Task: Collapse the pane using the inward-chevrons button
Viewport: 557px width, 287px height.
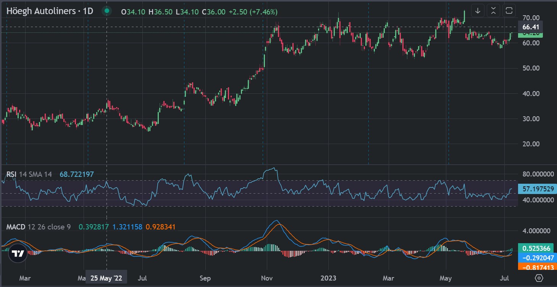Action: pos(493,11)
